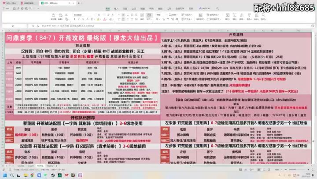Click the insert function fx icon
This screenshot has width=317, height=179.
37,26
